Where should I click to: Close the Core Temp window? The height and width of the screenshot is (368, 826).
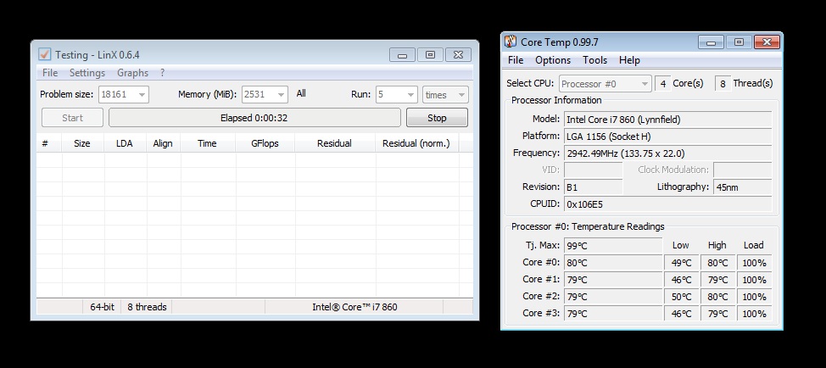(767, 42)
